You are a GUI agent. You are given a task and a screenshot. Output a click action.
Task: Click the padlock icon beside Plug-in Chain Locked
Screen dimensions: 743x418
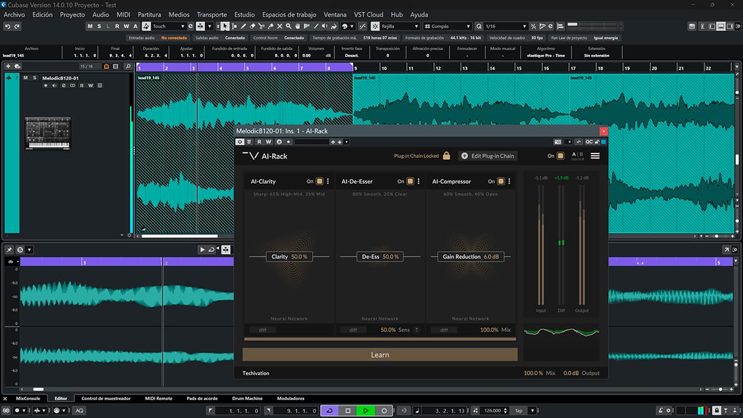[446, 155]
